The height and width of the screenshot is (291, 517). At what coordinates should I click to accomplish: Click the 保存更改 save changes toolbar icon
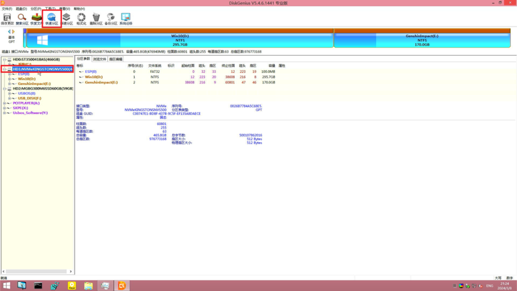point(7,19)
